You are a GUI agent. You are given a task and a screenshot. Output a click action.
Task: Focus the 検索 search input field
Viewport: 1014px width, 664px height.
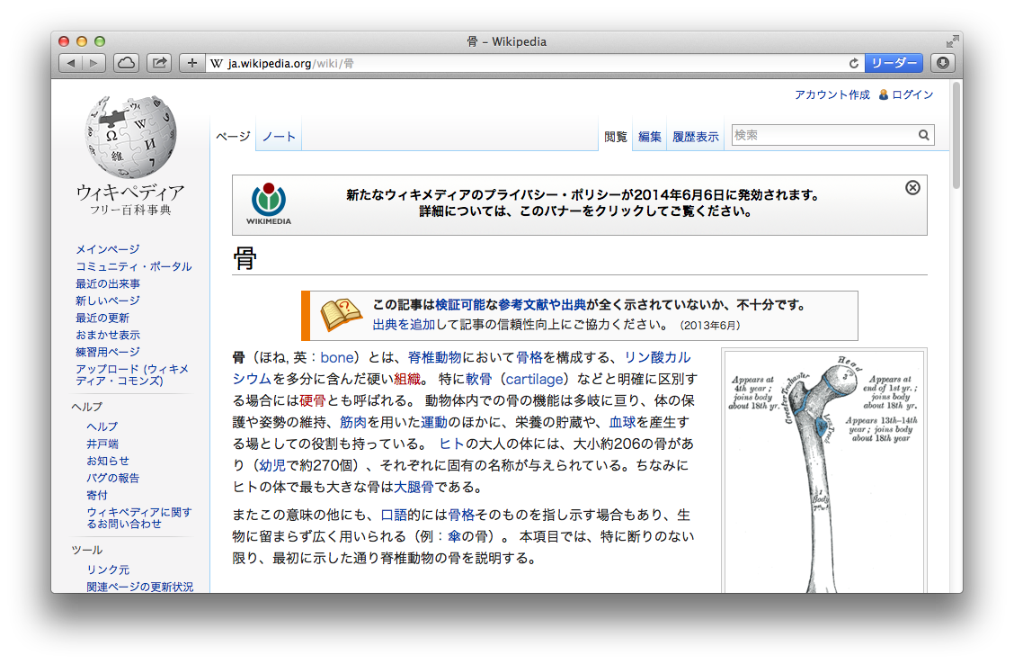(x=823, y=135)
